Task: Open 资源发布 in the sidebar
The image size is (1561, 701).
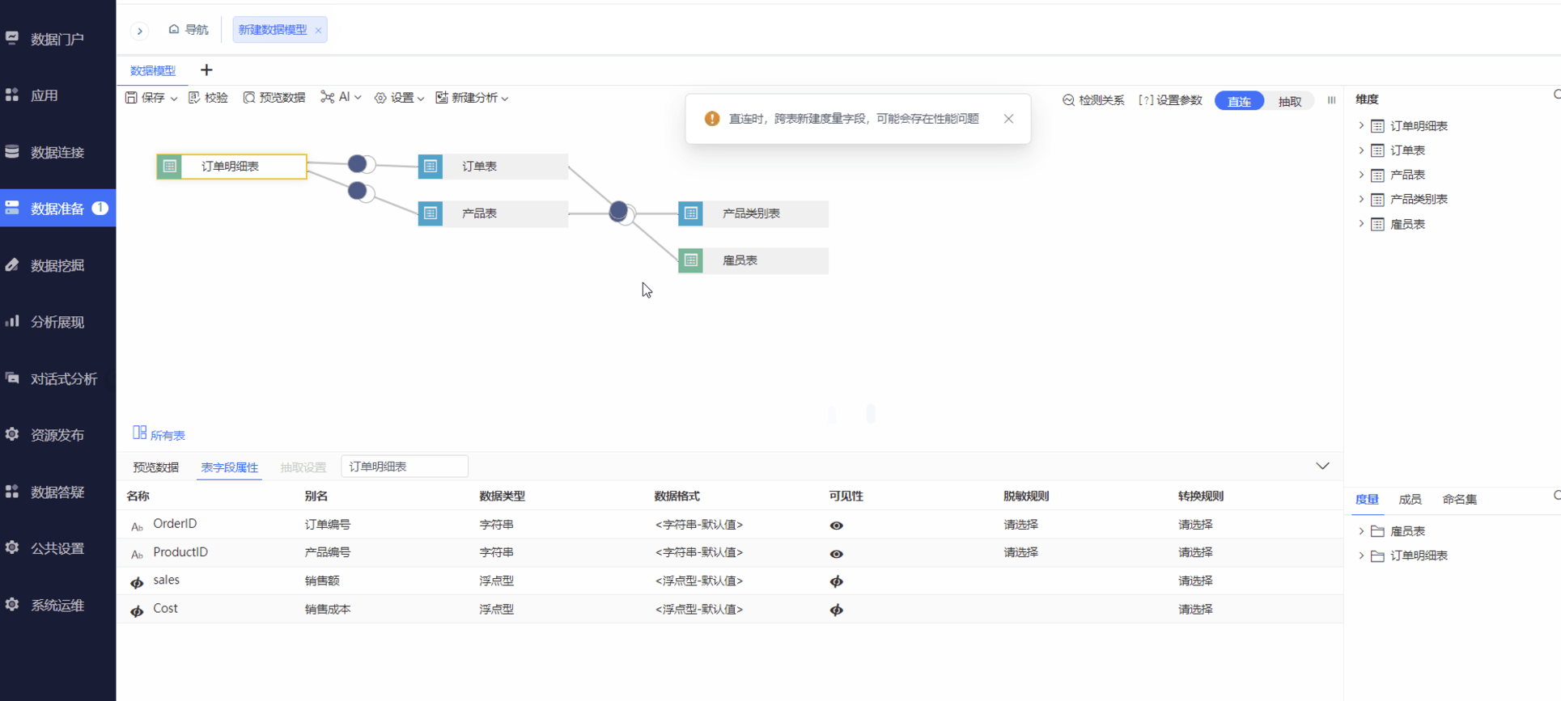Action: tap(57, 435)
